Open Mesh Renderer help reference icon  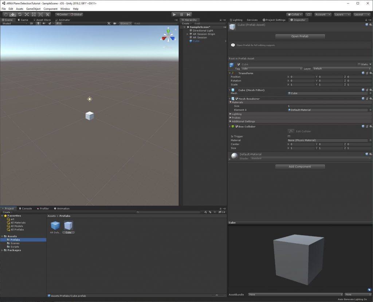click(363, 98)
